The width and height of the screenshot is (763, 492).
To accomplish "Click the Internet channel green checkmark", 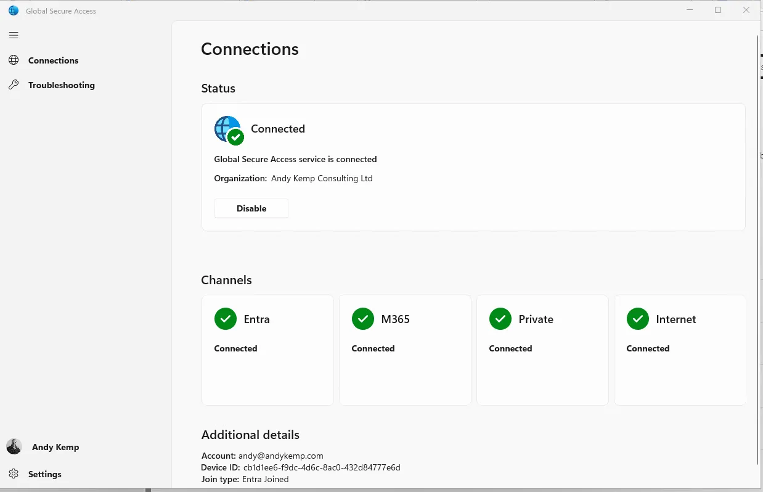I will pos(637,319).
